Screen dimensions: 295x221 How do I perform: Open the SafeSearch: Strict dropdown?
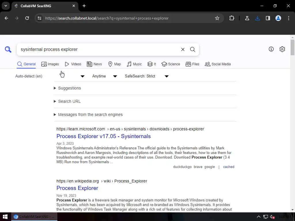[147, 76]
